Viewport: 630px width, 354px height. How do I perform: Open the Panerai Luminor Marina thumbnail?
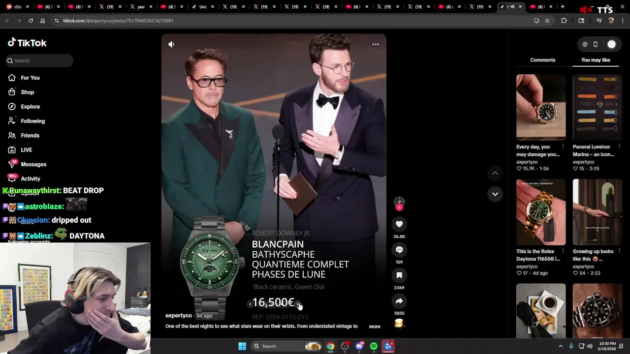click(597, 107)
